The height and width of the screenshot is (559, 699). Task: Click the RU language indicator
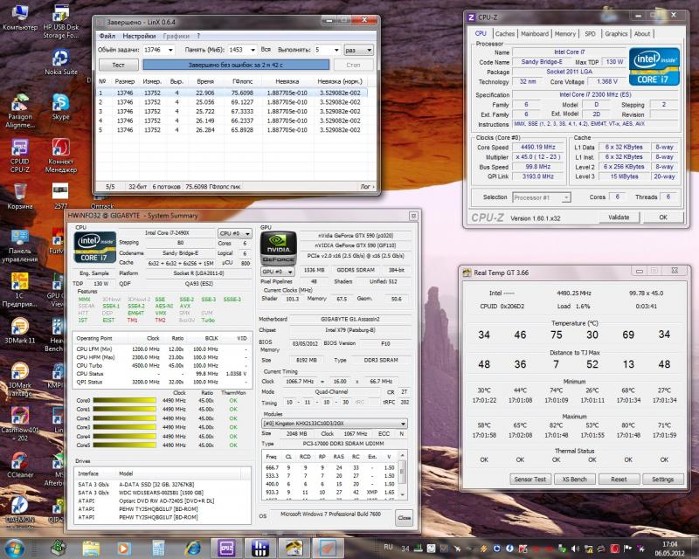[388, 547]
